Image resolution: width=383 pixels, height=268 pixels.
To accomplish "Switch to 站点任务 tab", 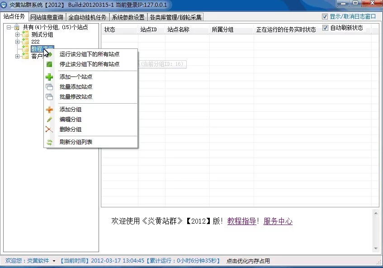I will pyautogui.click(x=14, y=16).
